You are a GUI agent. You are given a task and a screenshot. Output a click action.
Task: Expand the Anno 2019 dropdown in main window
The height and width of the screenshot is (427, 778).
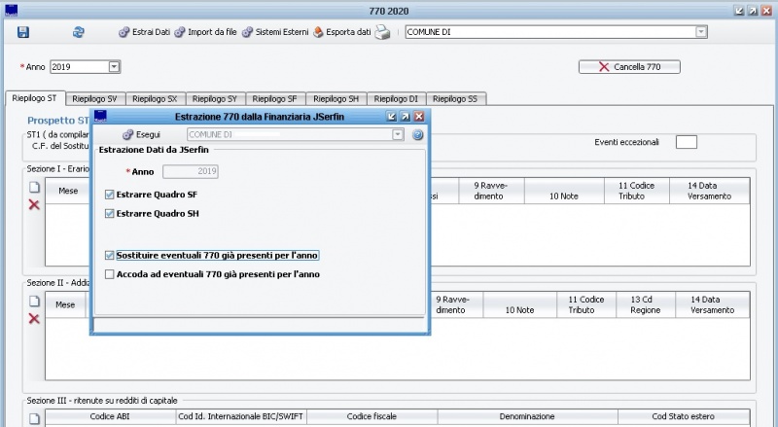pos(114,66)
